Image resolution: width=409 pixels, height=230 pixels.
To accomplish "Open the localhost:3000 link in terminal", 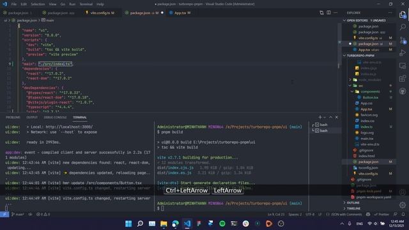I will tap(69, 127).
